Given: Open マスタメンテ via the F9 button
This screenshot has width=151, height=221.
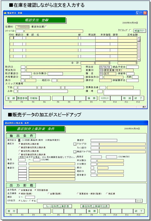Looking at the screenshot, I should [x=104, y=98].
